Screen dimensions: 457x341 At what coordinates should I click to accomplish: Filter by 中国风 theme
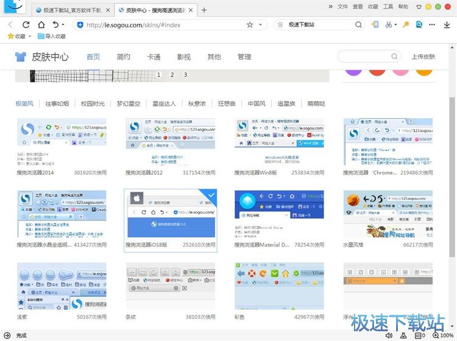(257, 104)
